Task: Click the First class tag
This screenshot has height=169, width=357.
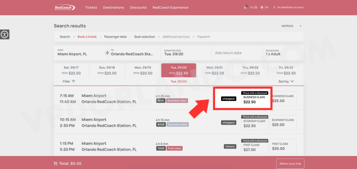Action: (x=175, y=148)
